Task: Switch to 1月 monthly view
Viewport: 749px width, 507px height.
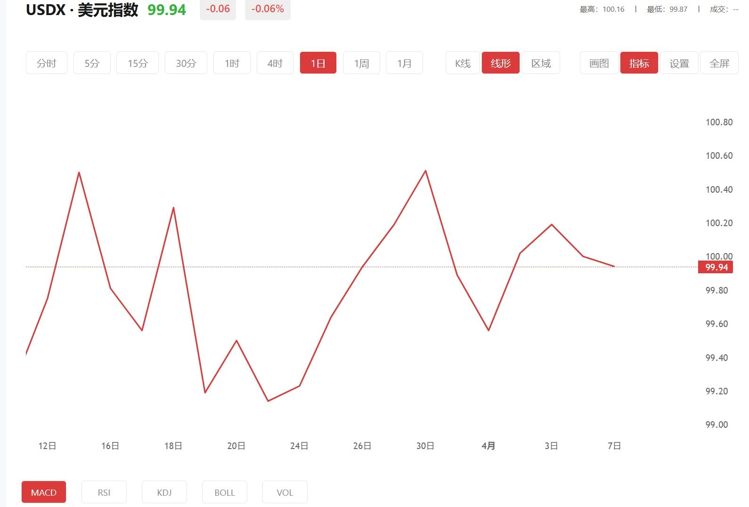Action: [404, 63]
